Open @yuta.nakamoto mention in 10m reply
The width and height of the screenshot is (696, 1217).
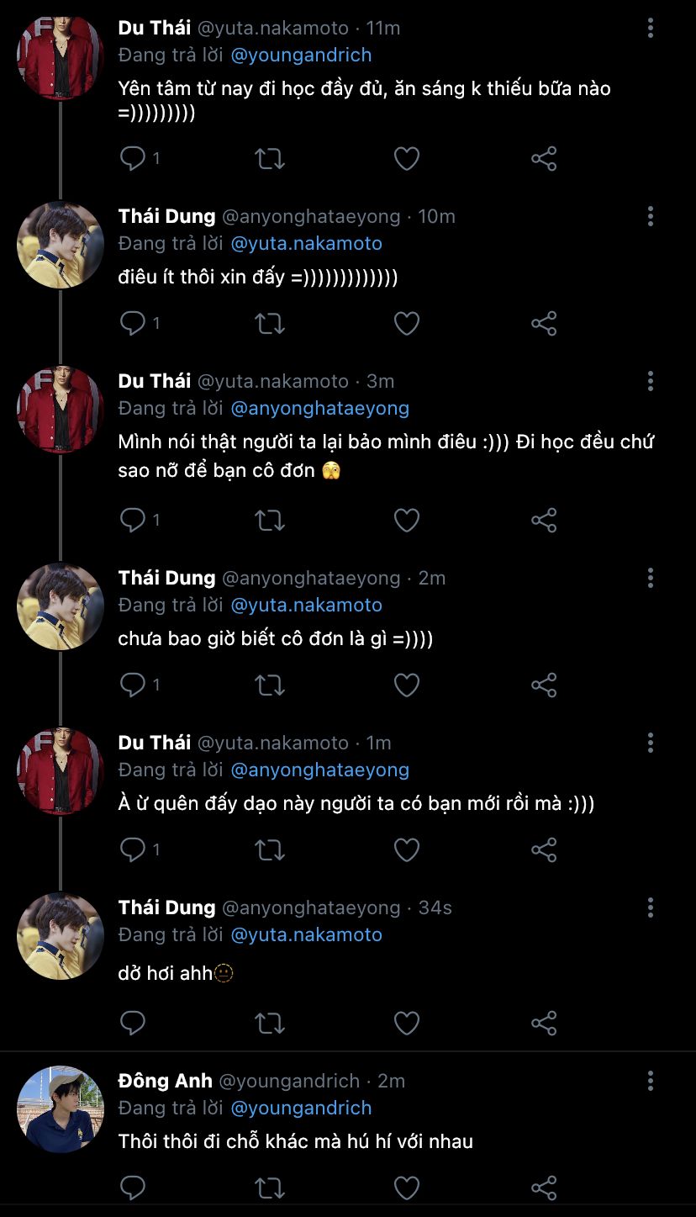[x=306, y=243]
